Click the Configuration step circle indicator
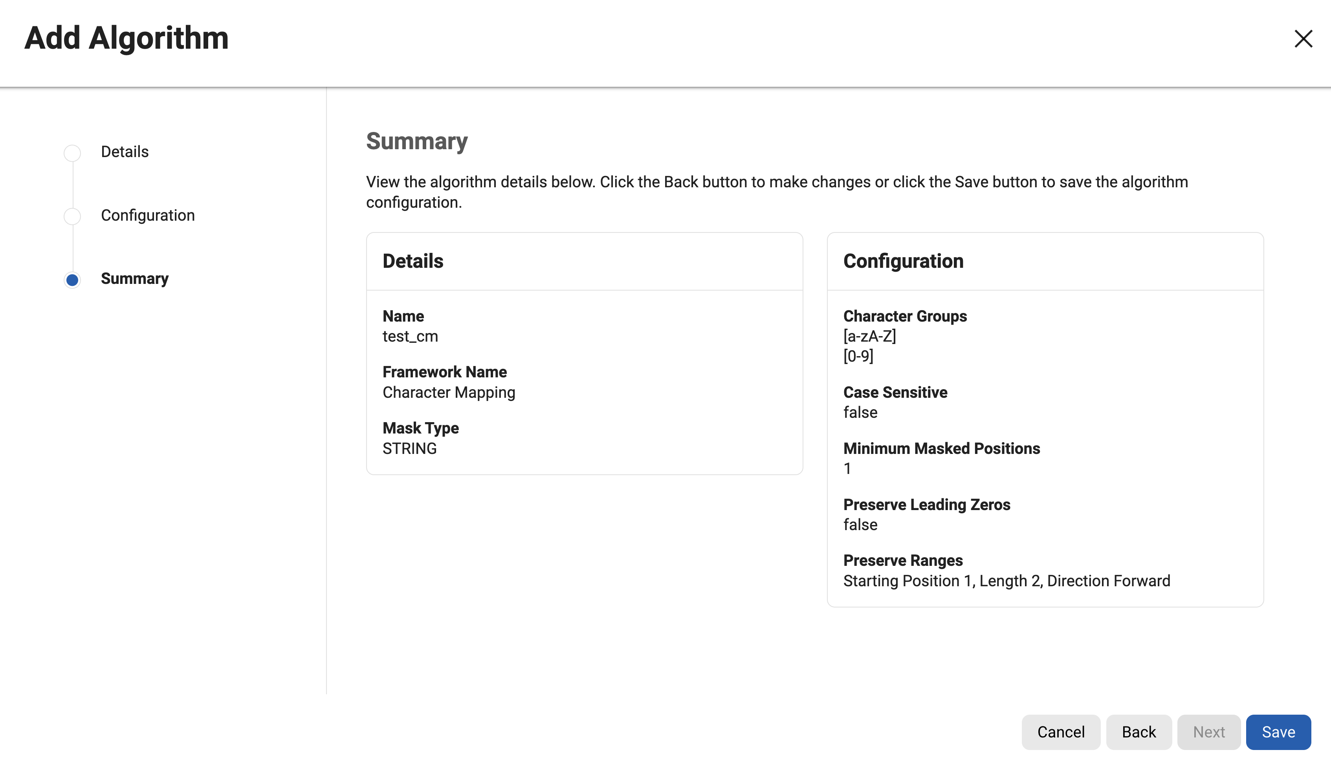This screenshot has width=1331, height=761. (72, 216)
